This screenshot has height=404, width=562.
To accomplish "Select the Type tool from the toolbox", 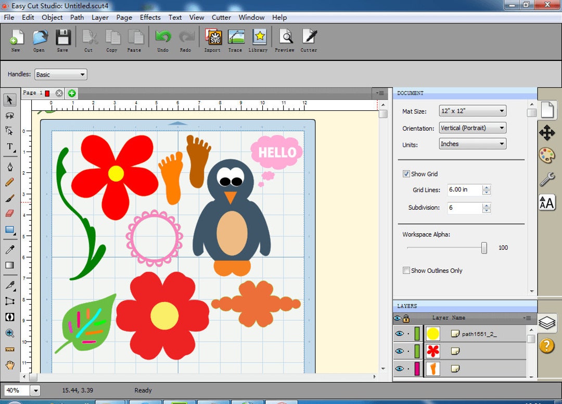I will click(10, 147).
